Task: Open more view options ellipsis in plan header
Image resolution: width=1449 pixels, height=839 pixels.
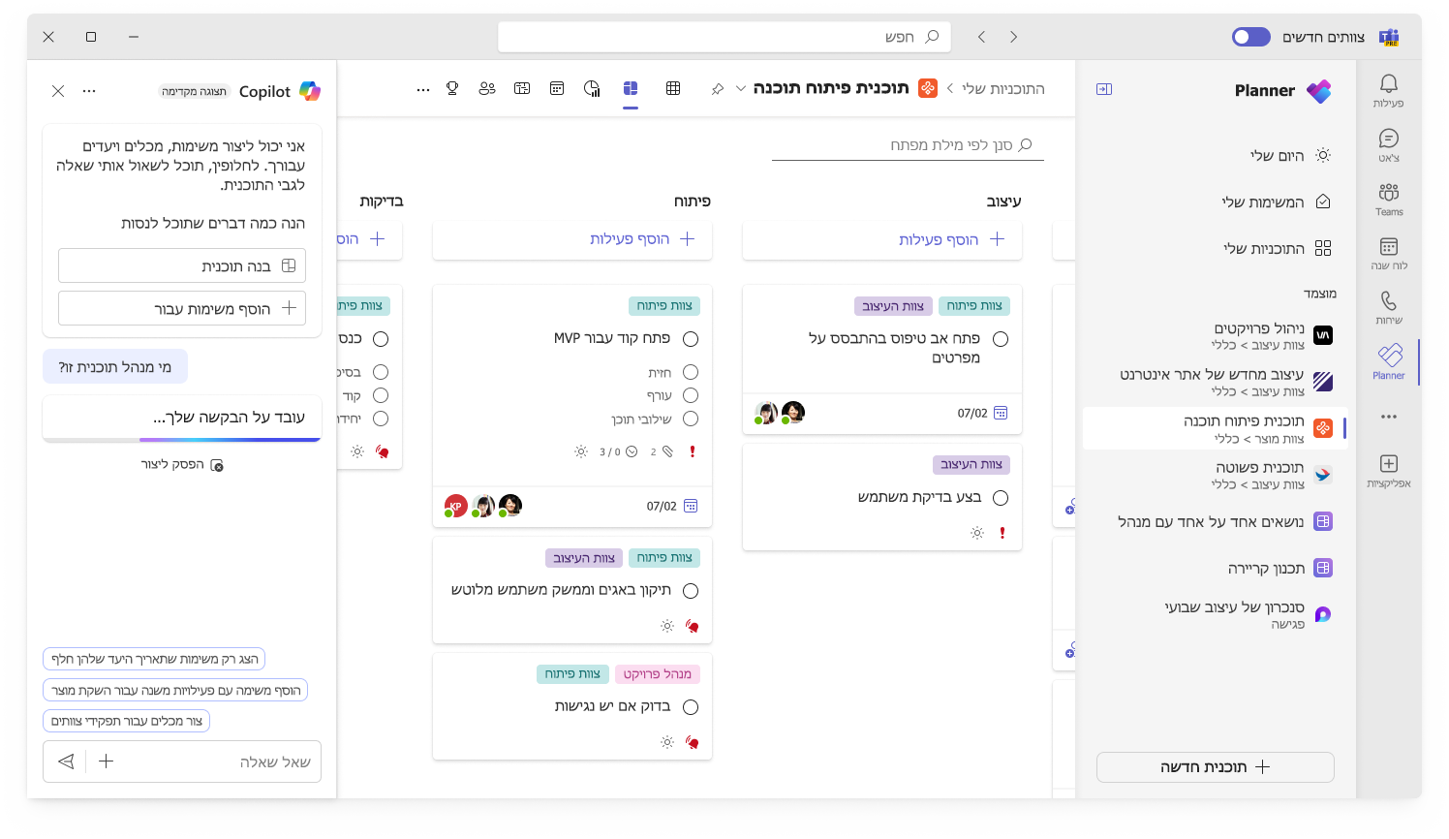Action: [x=423, y=89]
